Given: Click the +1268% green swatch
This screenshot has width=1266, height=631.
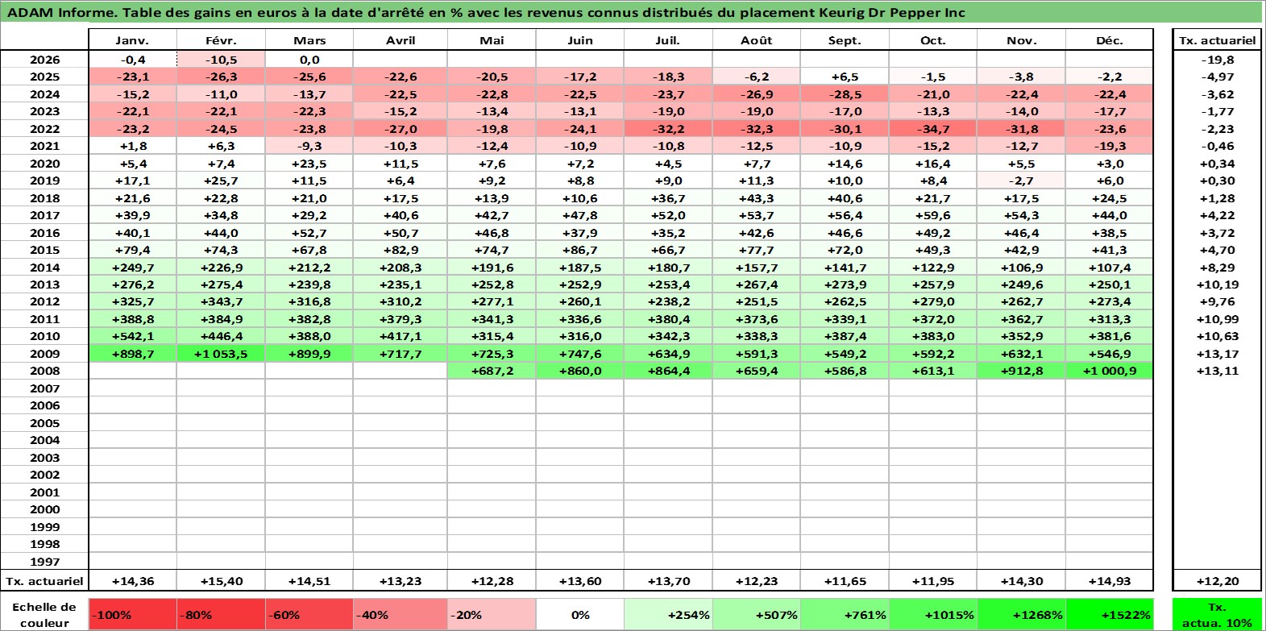Looking at the screenshot, I should pyautogui.click(x=1021, y=614).
